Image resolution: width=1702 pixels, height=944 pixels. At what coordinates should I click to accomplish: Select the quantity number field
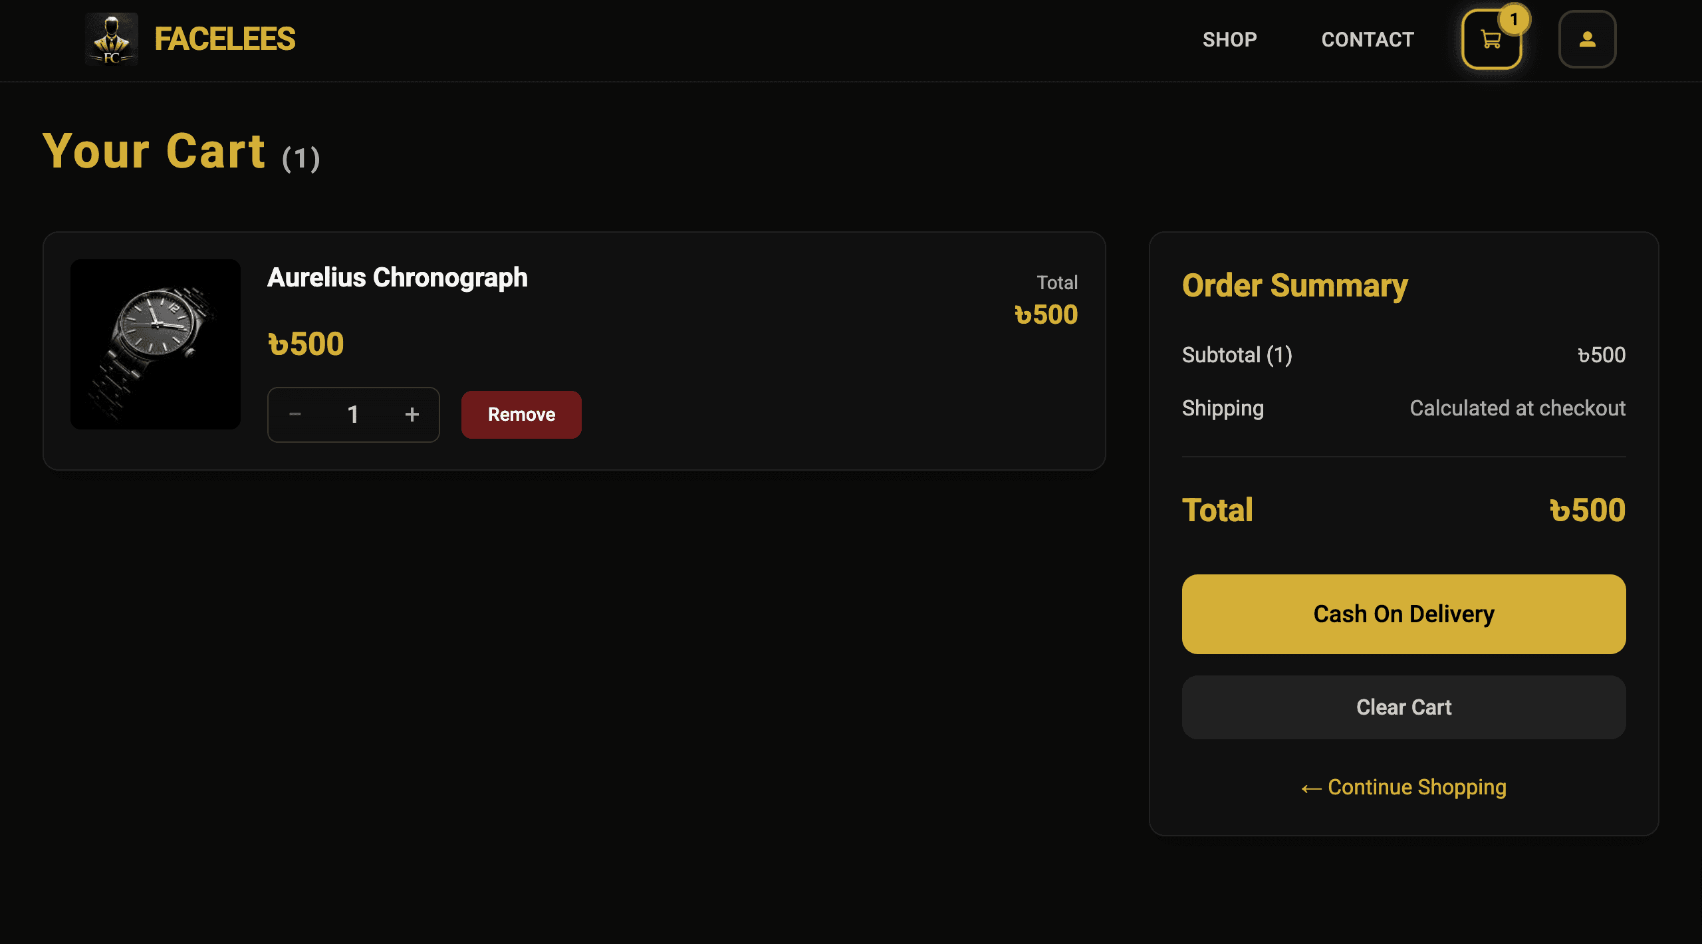pyautogui.click(x=353, y=414)
